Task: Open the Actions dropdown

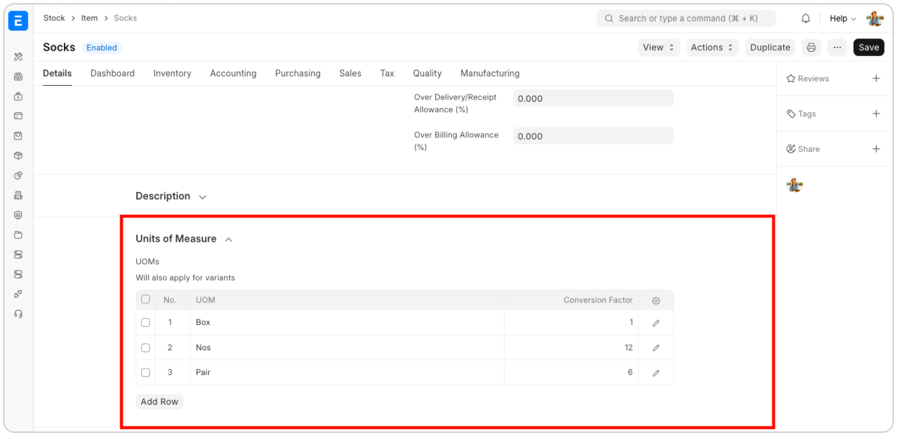Action: point(712,47)
